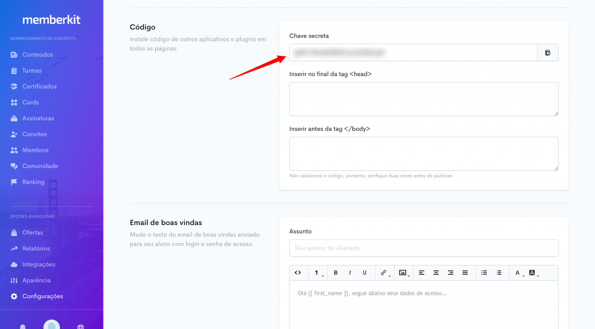Click the memberkit logo
The width and height of the screenshot is (595, 329).
click(51, 20)
